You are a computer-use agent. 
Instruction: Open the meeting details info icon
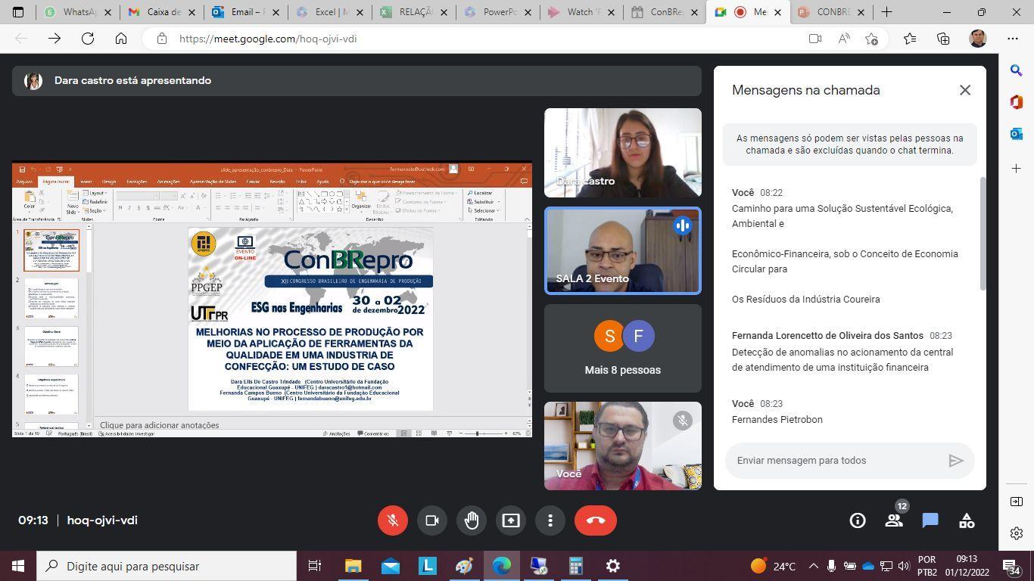(x=857, y=520)
